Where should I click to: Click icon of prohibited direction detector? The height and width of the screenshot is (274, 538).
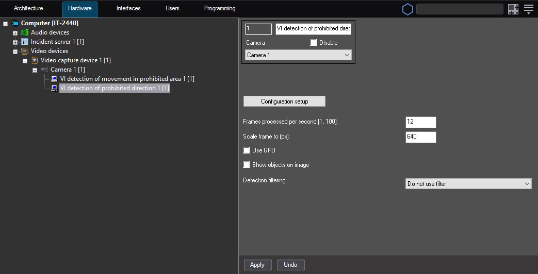[54, 88]
